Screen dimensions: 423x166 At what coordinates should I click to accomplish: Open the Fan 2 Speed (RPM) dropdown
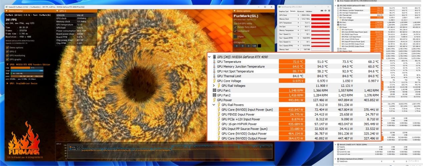point(299,45)
